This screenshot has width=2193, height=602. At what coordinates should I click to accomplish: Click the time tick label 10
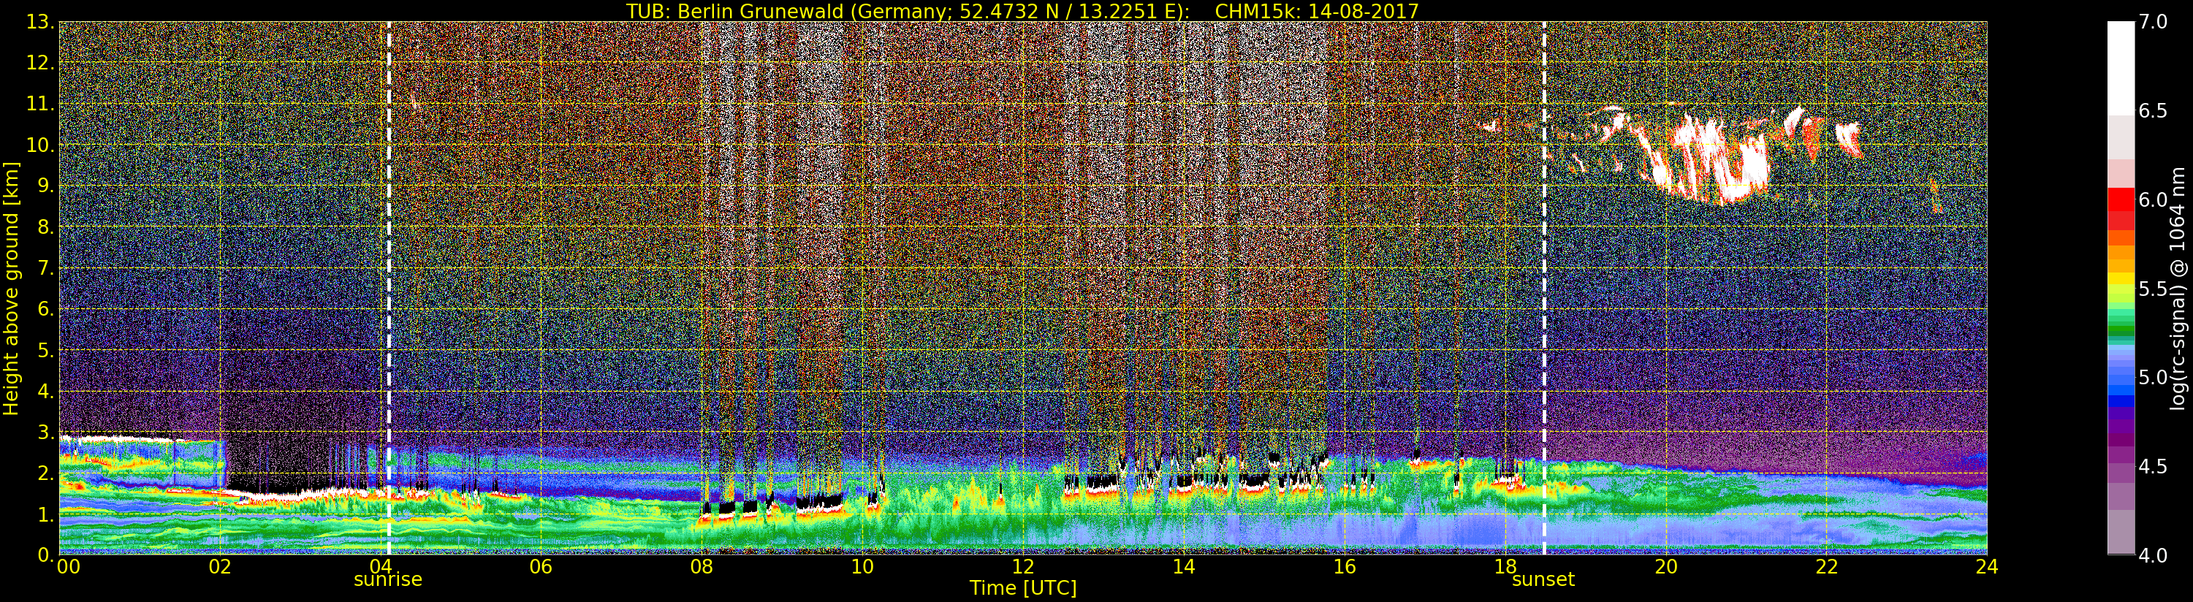(x=862, y=567)
